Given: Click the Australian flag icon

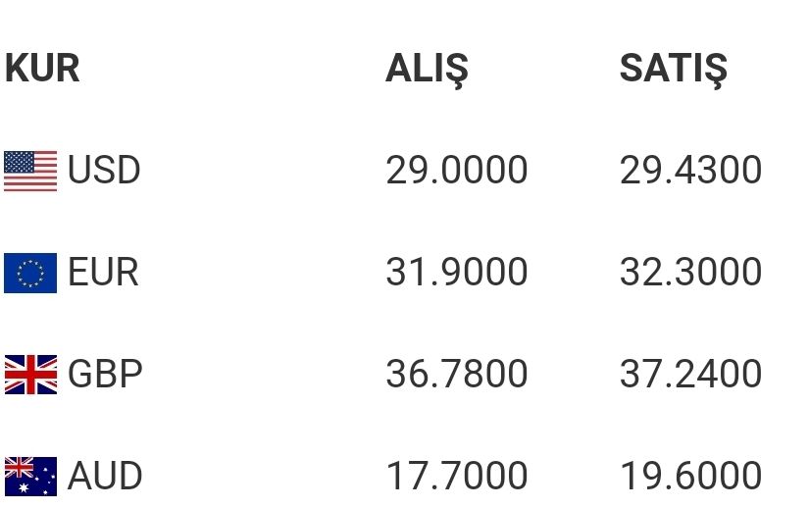Looking at the screenshot, I should pos(30,477).
